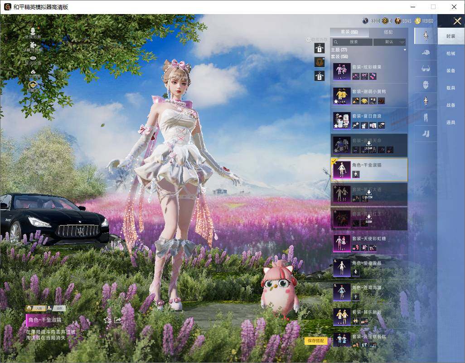The image size is (465, 363).
Task: Select the cap headwear category icon
Action: [426, 53]
